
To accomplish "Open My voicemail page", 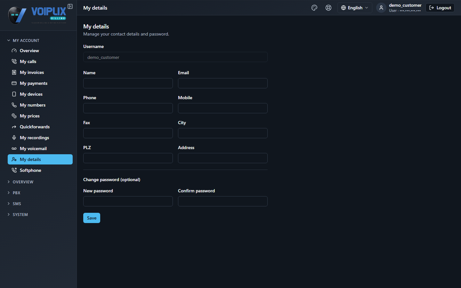I will 40,148.
